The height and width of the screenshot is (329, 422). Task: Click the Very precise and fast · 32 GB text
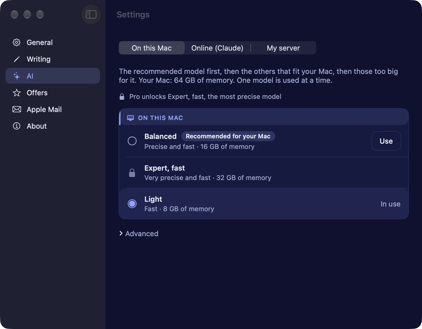coord(208,178)
